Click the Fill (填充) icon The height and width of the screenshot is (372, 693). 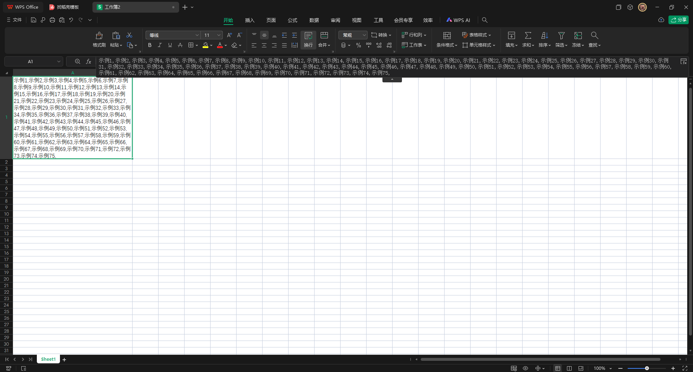[511, 35]
